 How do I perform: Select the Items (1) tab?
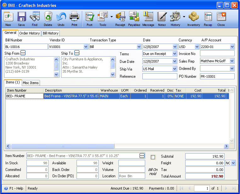[13, 82]
